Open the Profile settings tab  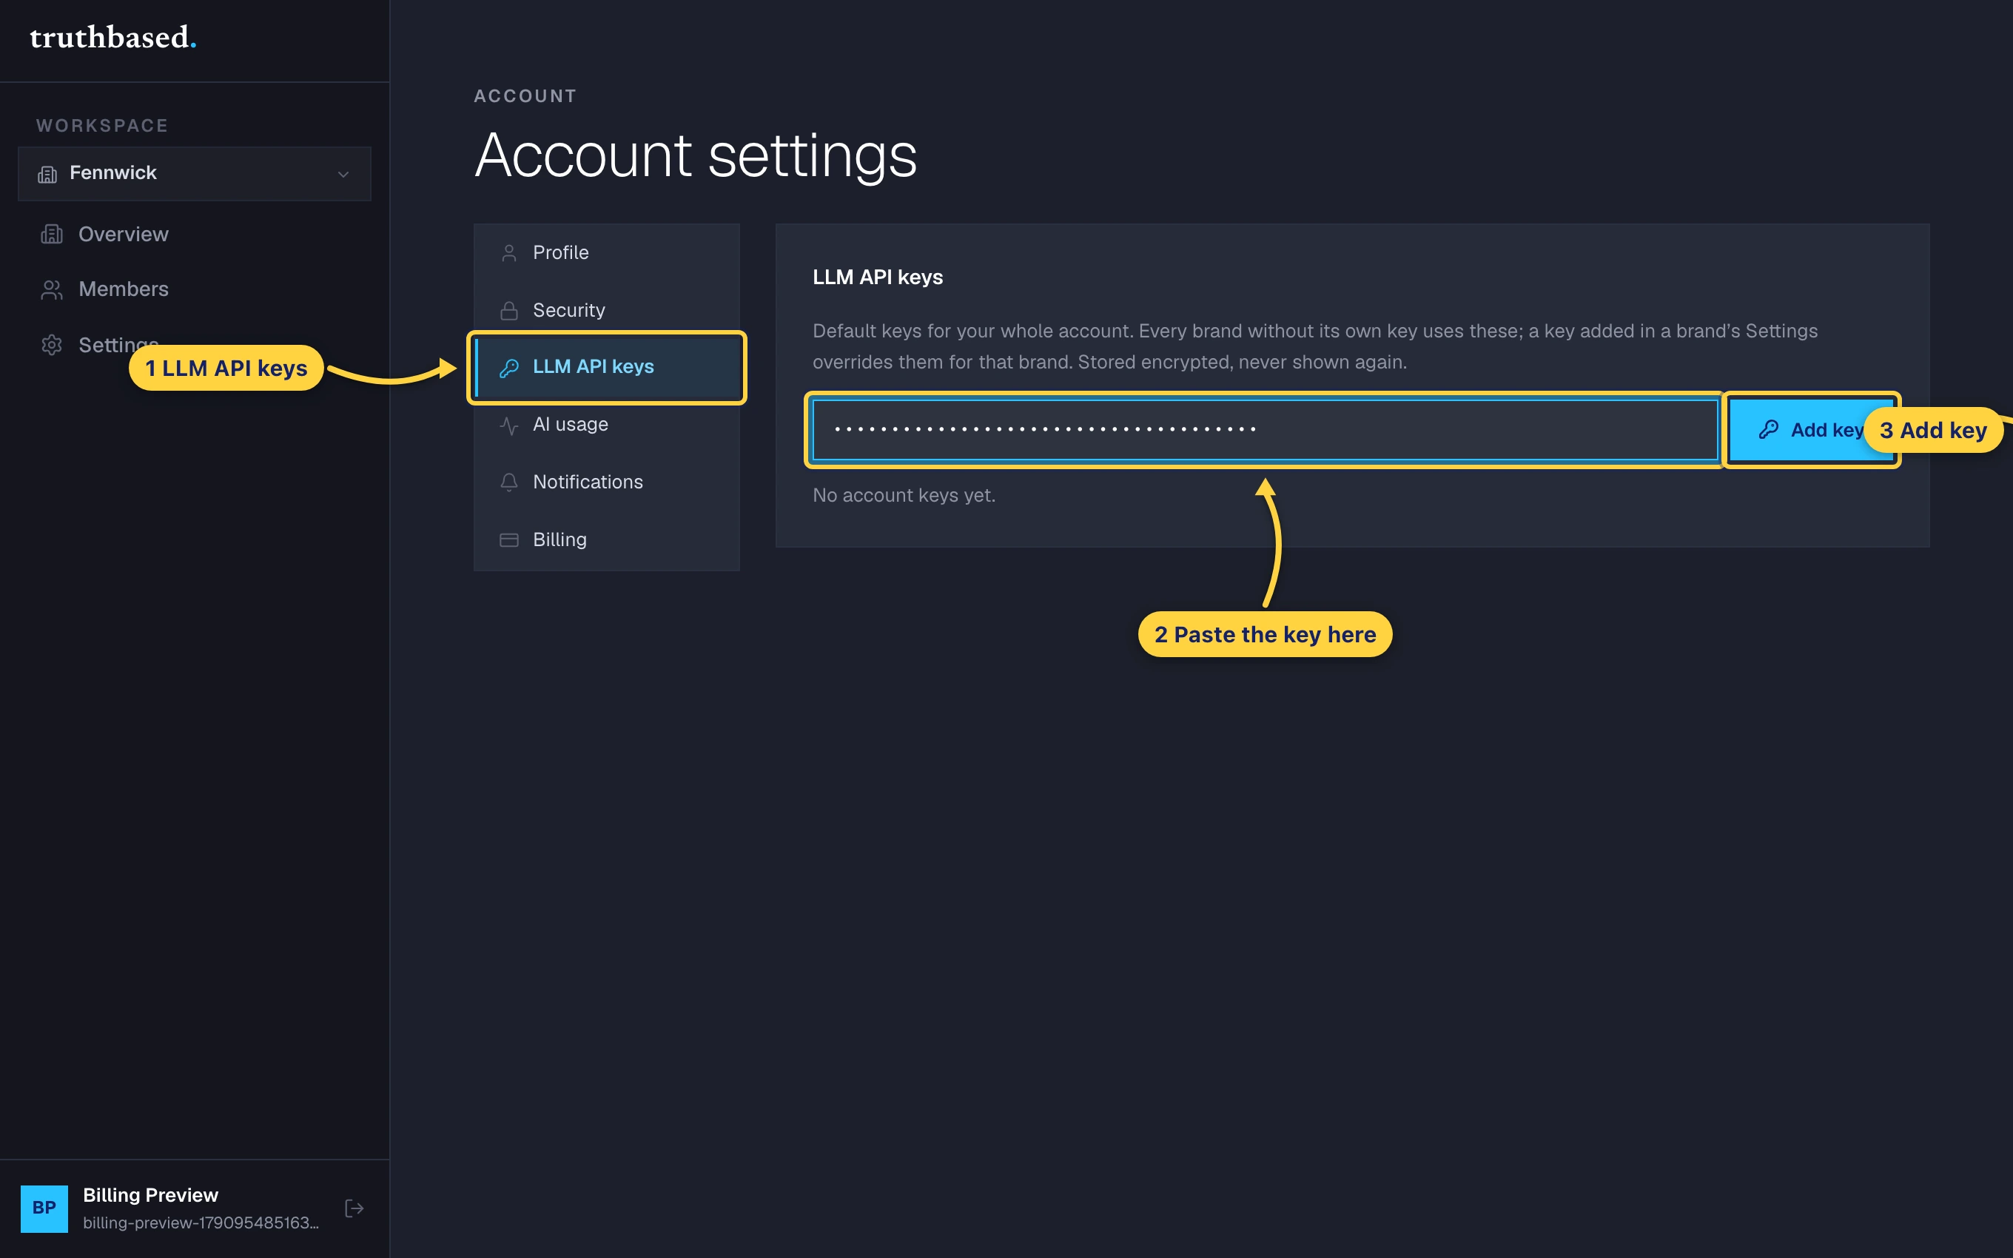[x=606, y=253]
